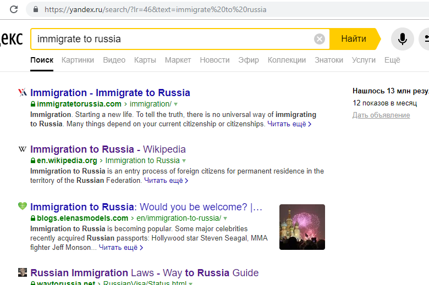Open 'Immigration - Immigrate to Russia' result
429x285 pixels.
pos(110,93)
